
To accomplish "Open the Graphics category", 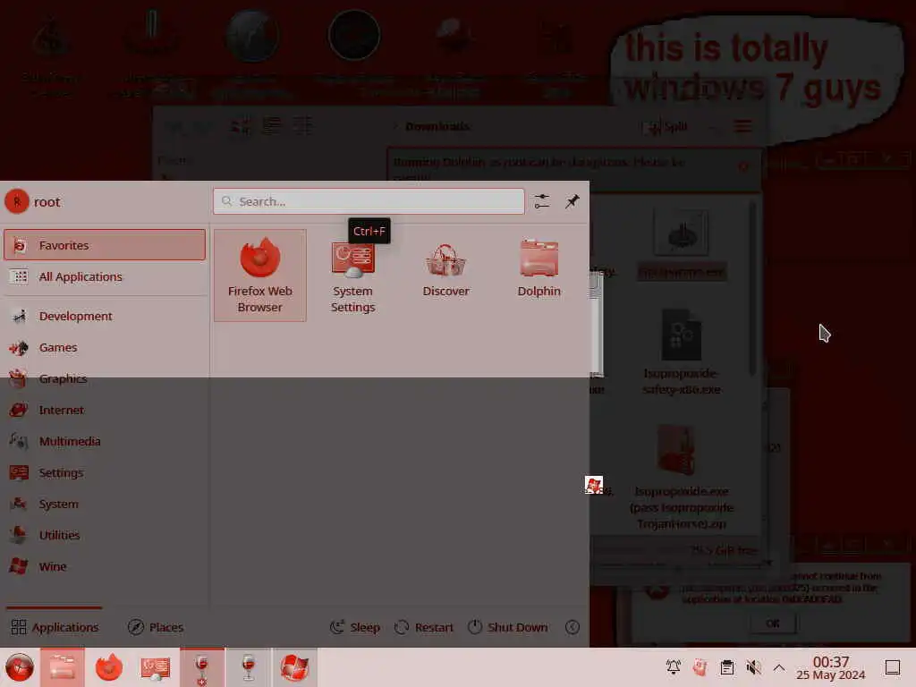I will pos(105,378).
